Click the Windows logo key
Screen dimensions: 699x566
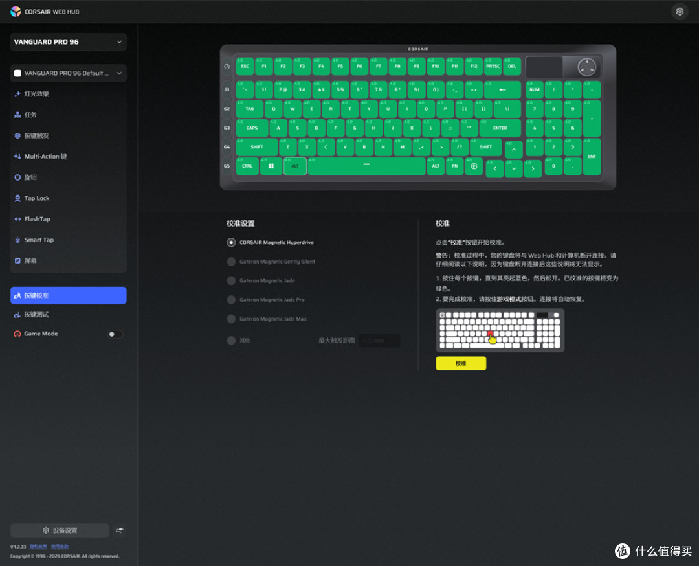[271, 166]
